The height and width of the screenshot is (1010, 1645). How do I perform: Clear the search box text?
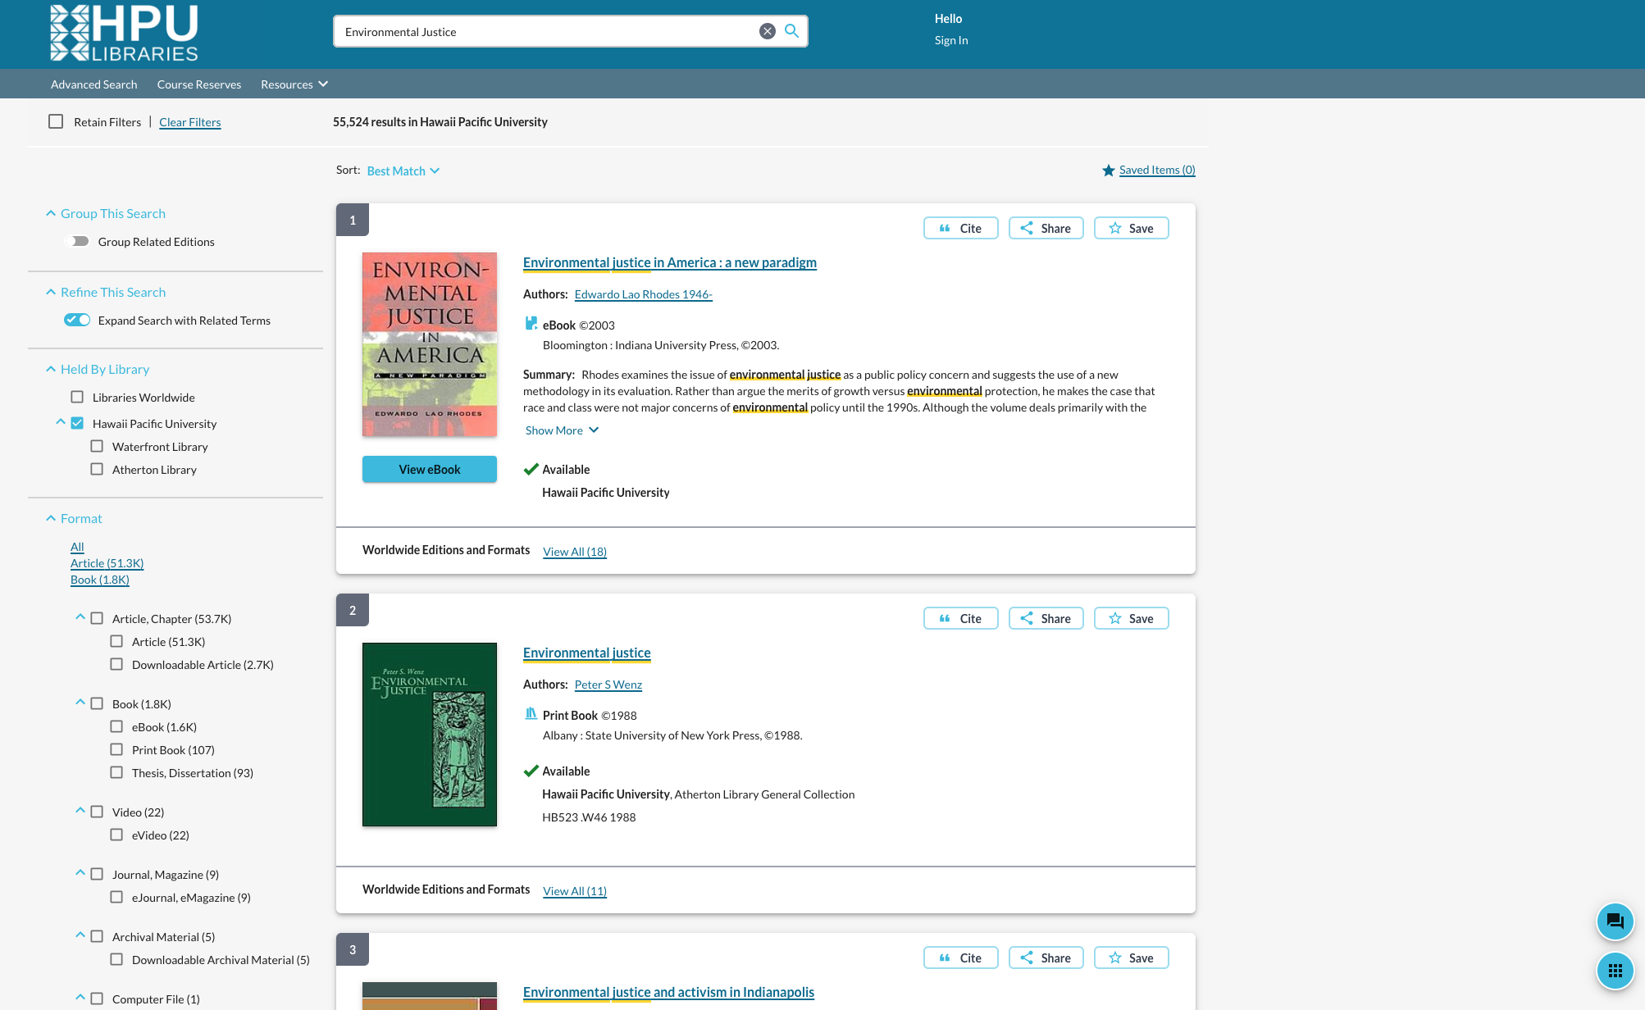[767, 31]
